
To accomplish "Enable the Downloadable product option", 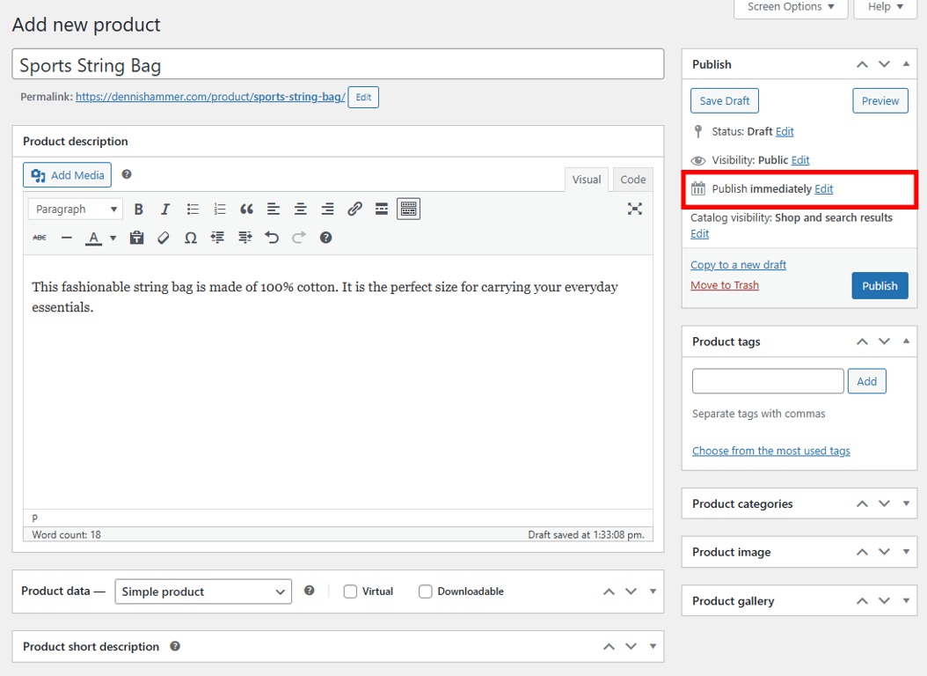I will (426, 591).
